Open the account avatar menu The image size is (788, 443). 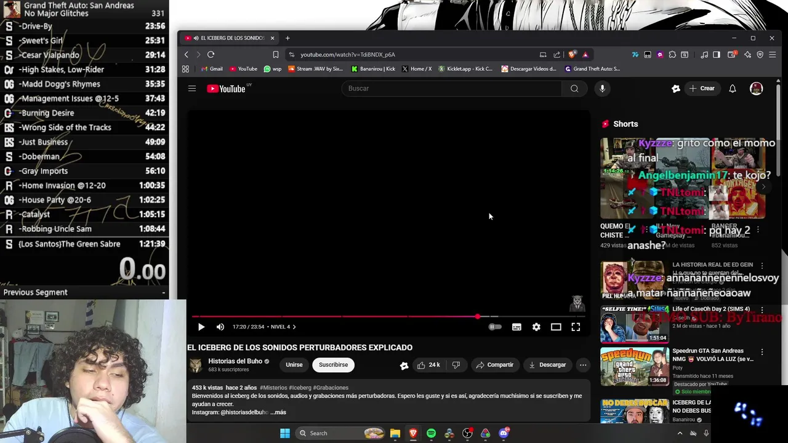pyautogui.click(x=756, y=89)
